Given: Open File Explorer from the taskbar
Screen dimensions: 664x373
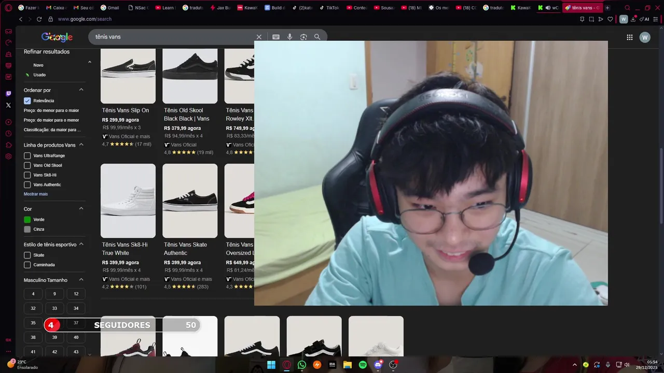Looking at the screenshot, I should point(348,365).
